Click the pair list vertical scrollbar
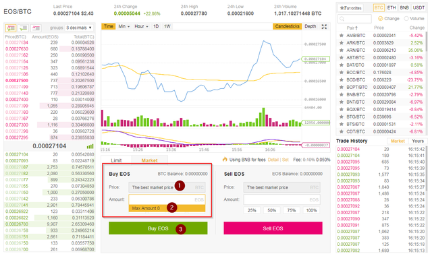The width and height of the screenshot is (432, 258). [x=427, y=41]
